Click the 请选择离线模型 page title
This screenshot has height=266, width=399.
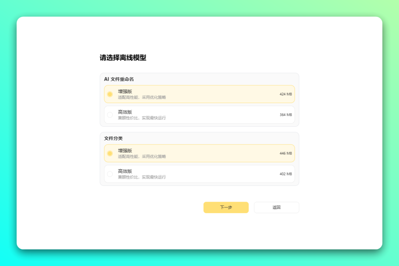pyautogui.click(x=123, y=58)
